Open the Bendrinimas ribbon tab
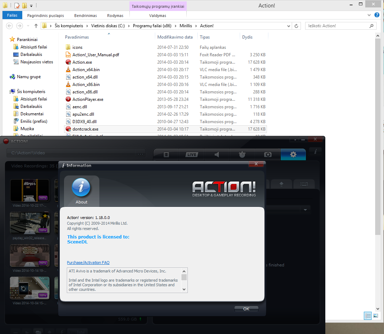Screen dimensions: 384x334 pyautogui.click(x=86, y=16)
